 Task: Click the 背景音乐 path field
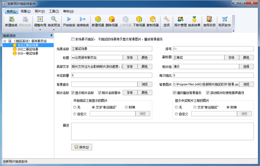coord(104,84)
